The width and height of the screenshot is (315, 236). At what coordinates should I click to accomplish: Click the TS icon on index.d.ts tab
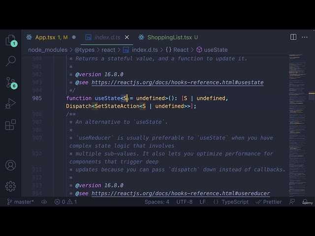[x=89, y=37]
